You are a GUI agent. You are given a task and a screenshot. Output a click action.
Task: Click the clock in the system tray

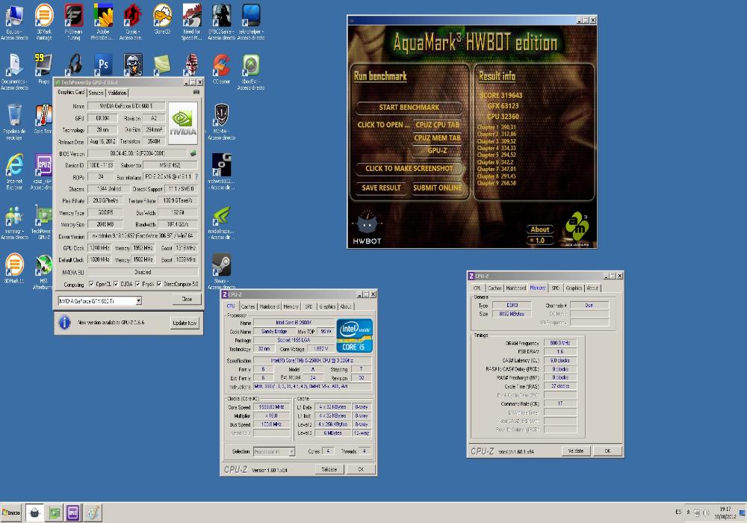pyautogui.click(x=725, y=513)
